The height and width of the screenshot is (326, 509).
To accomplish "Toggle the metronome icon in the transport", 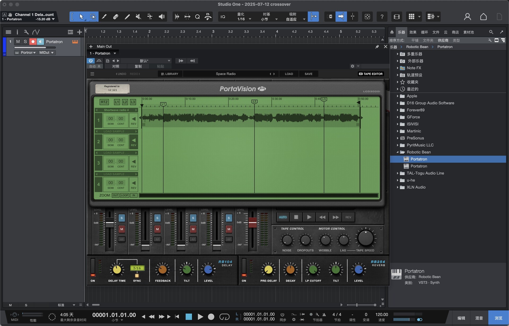I will [324, 314].
